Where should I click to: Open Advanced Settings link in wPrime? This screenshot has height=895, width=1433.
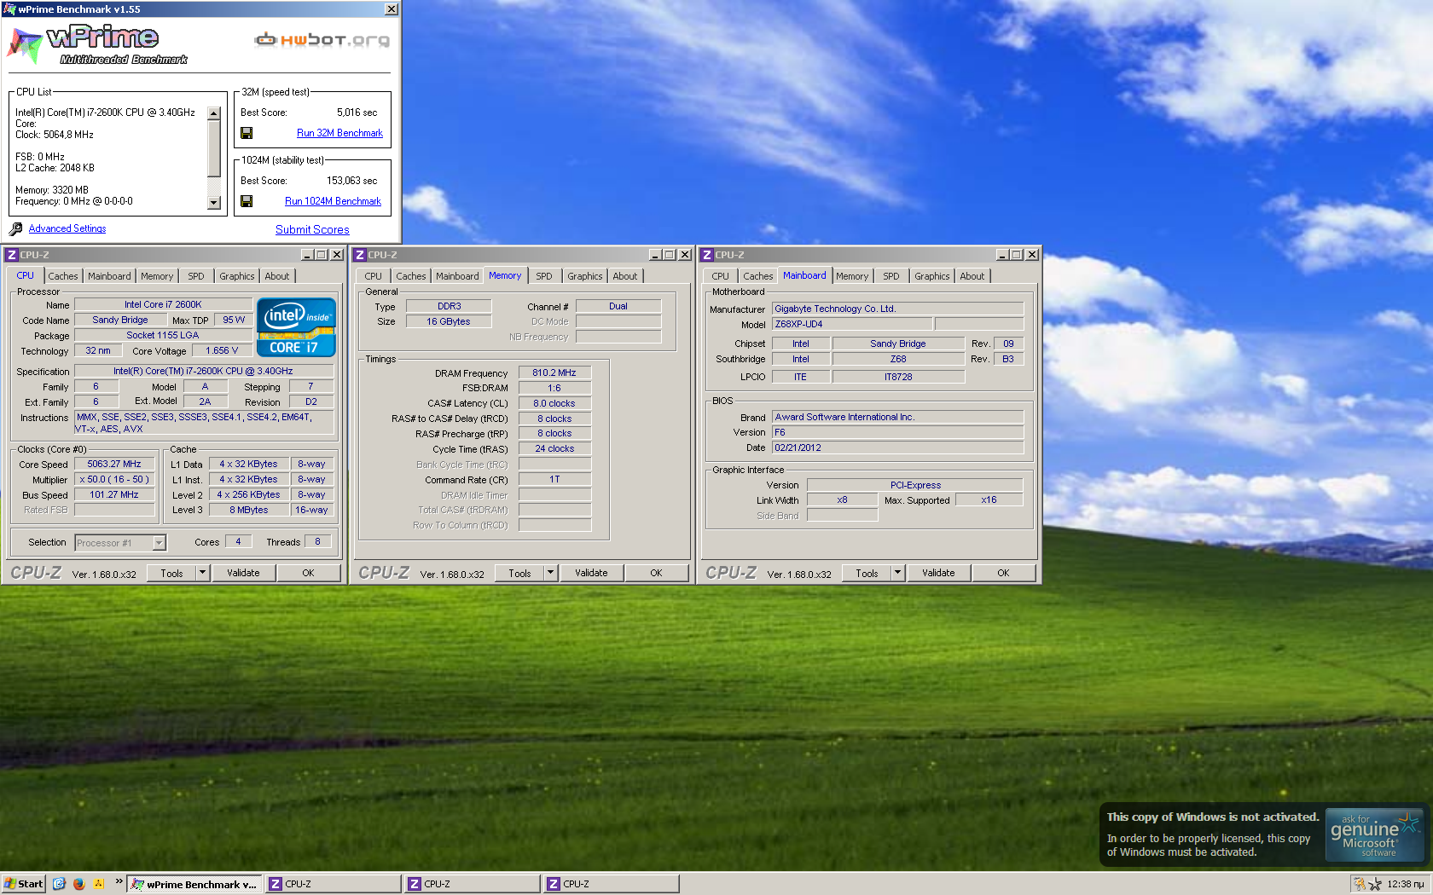point(67,228)
